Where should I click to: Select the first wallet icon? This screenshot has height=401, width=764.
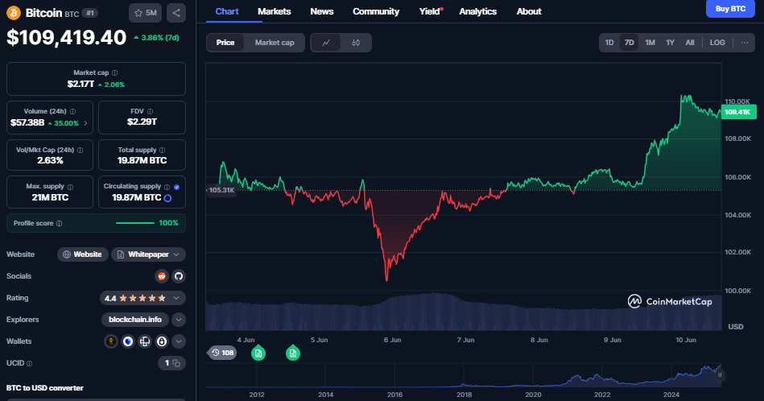point(111,341)
